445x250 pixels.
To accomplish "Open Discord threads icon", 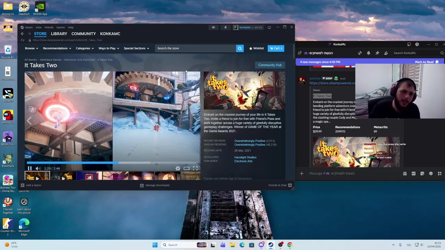I will 360,53.
